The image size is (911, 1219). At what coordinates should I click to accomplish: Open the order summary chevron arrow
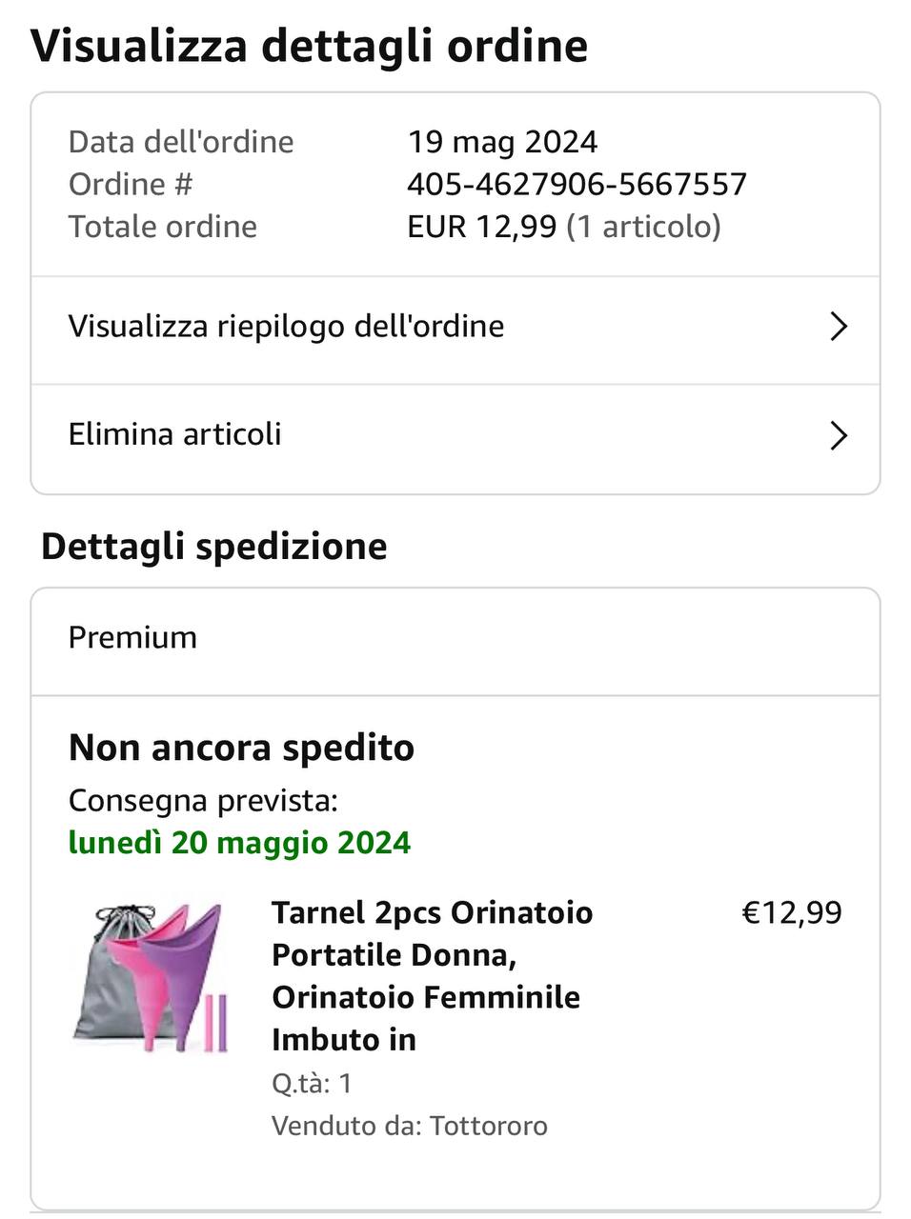tap(838, 327)
